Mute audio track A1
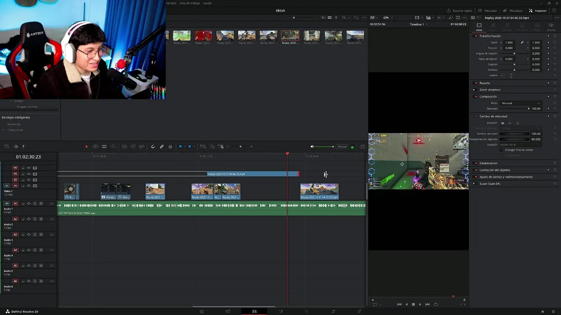561x315 pixels. pos(41,203)
